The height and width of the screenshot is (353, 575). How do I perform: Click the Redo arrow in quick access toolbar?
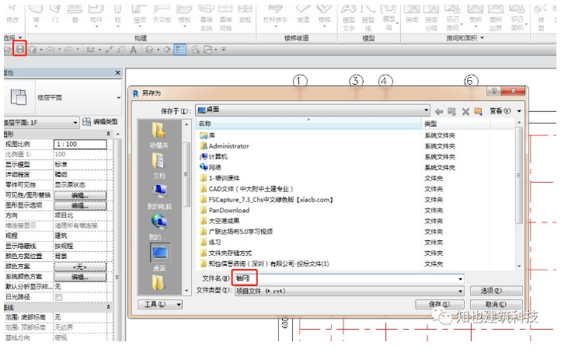(68, 49)
